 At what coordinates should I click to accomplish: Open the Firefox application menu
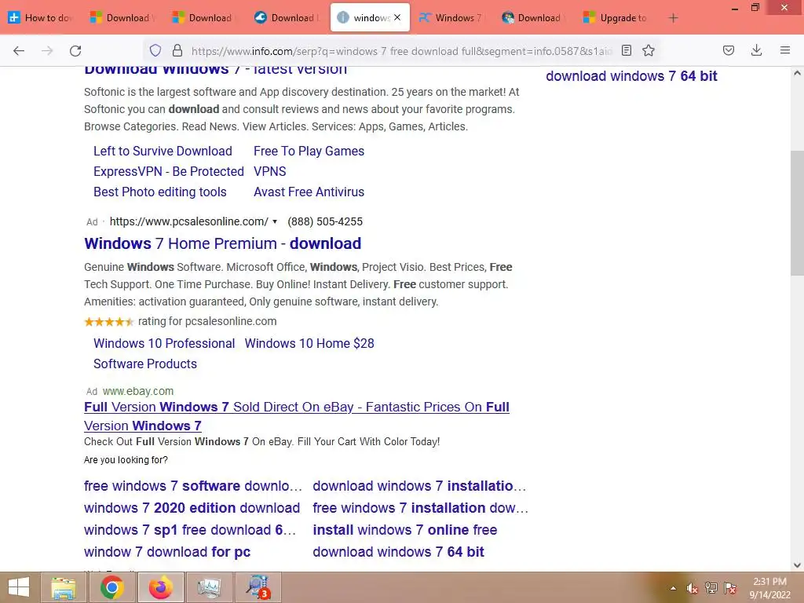(x=785, y=50)
